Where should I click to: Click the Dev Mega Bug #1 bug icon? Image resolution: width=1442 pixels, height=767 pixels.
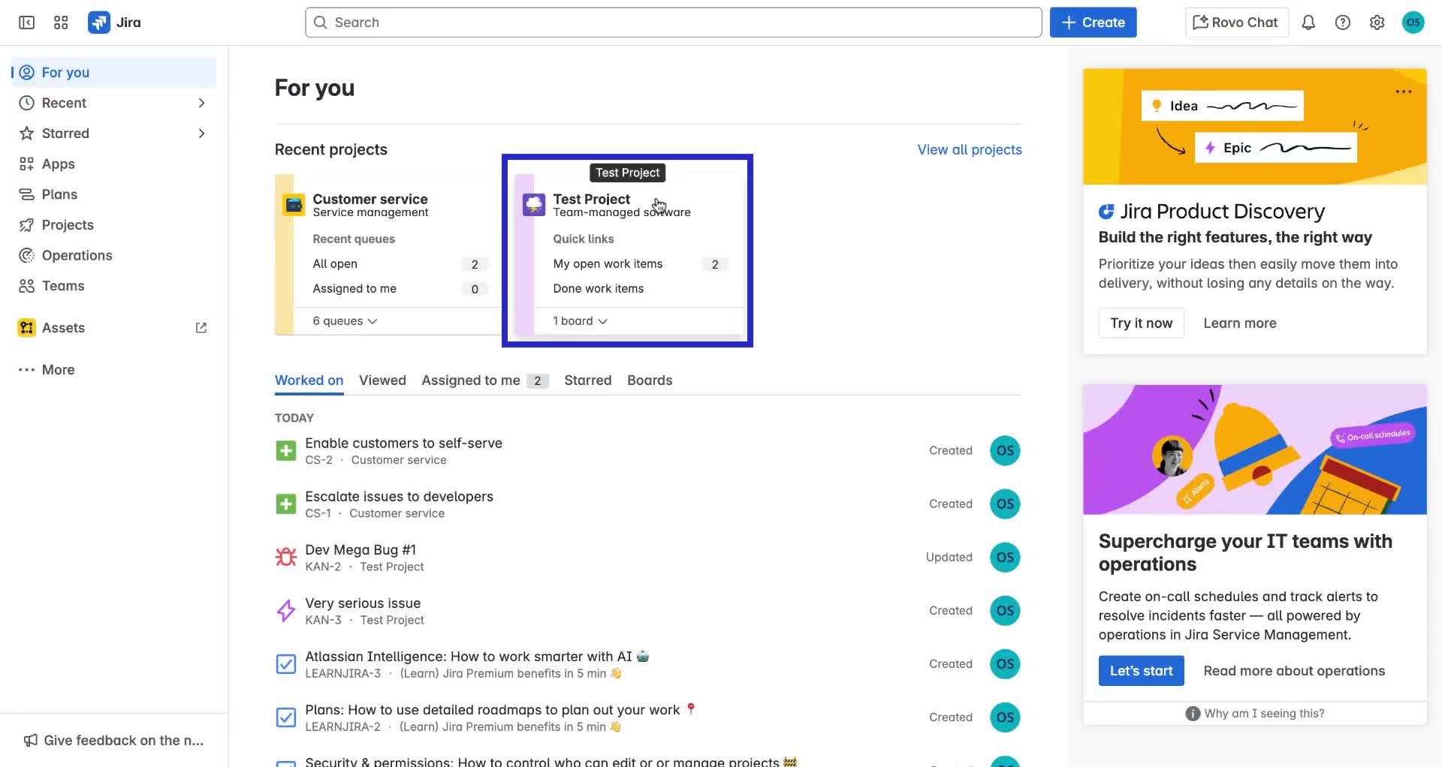pyautogui.click(x=285, y=557)
